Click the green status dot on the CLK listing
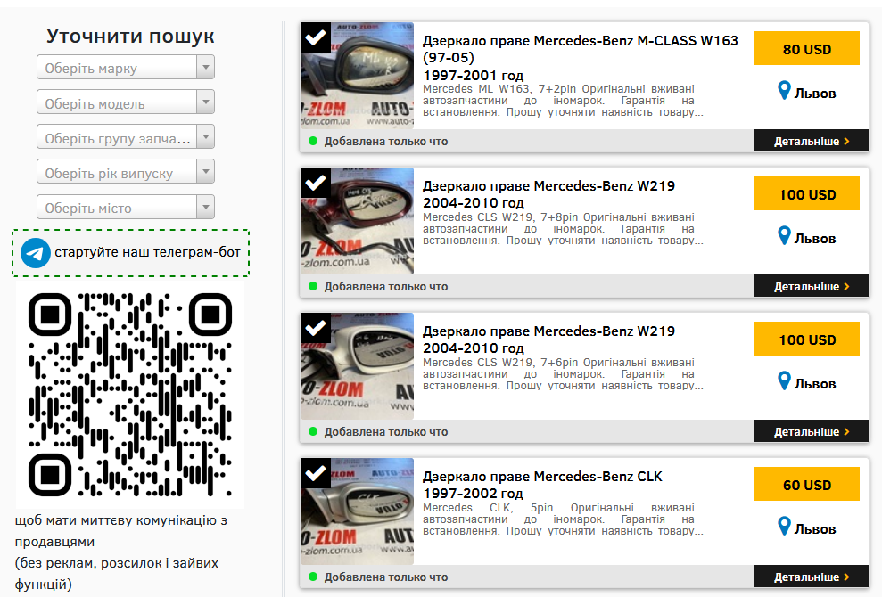882x597 pixels. (x=313, y=577)
